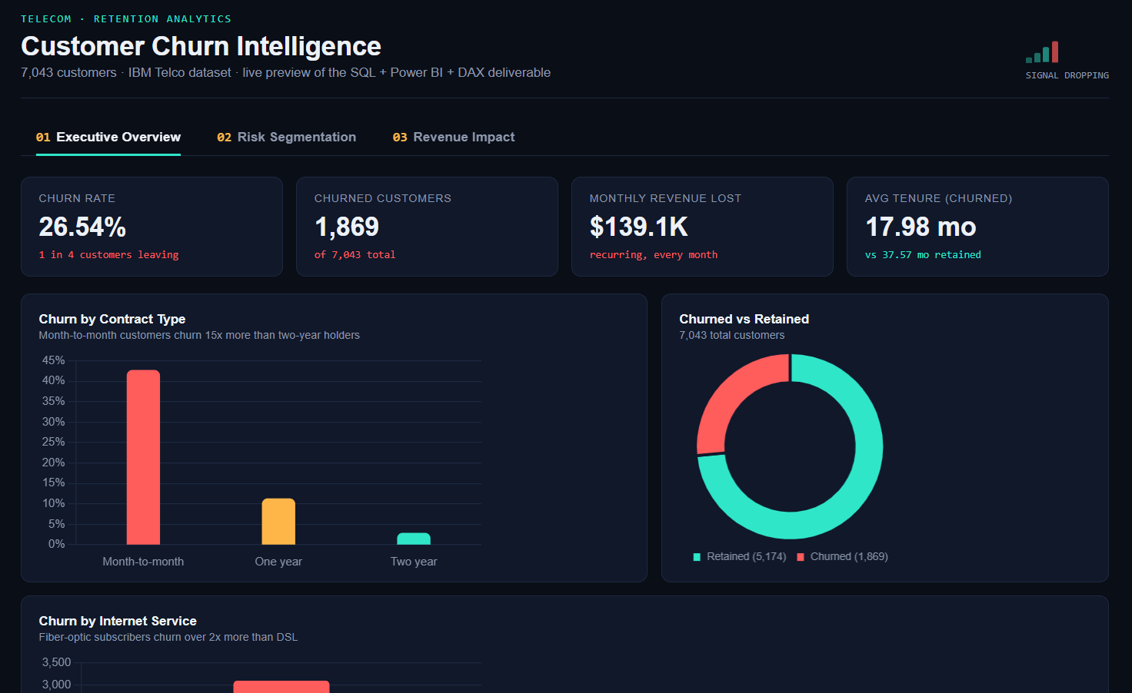Click the Customer Churn Intelligence title
Screen dimensions: 1132x693
tap(201, 46)
